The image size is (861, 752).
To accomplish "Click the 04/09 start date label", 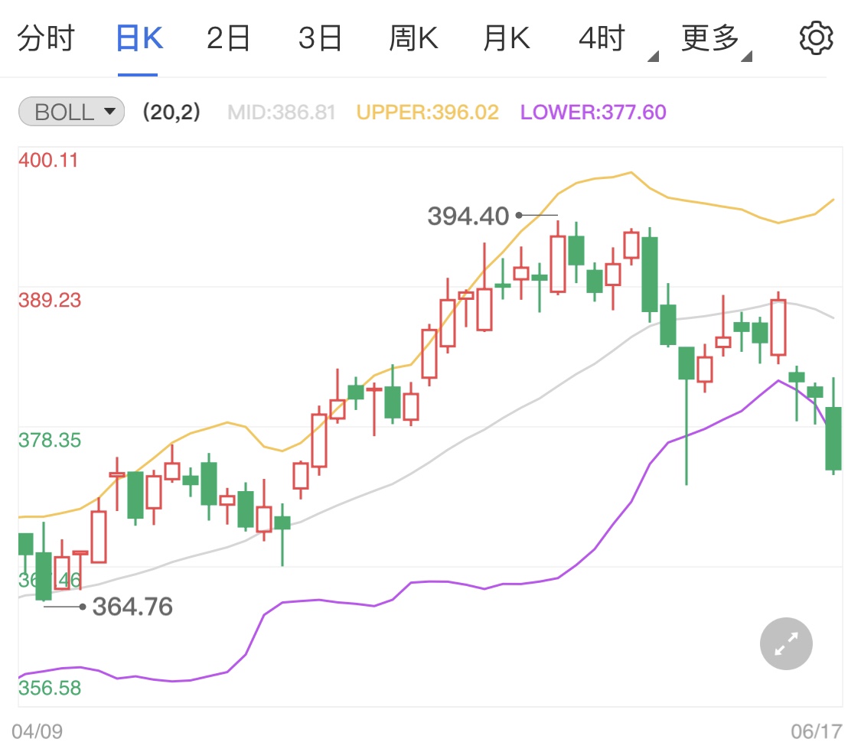I will click(38, 731).
